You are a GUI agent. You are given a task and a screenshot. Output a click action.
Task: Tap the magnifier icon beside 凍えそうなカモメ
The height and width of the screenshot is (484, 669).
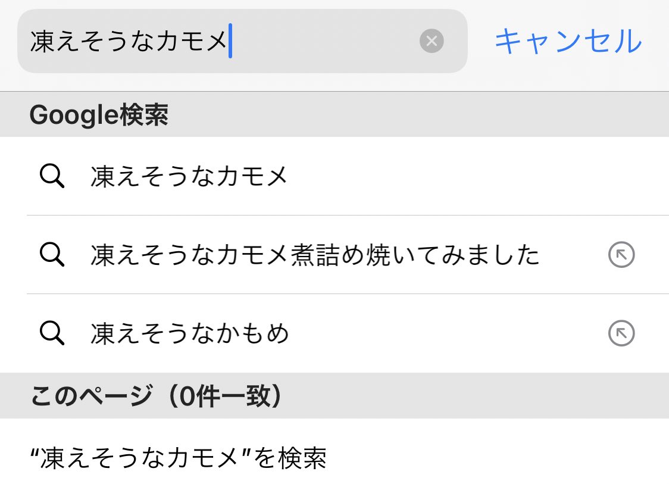[54, 176]
